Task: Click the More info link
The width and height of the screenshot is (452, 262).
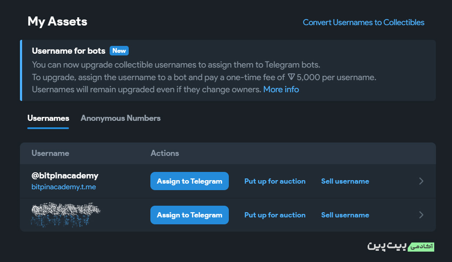Action: coord(281,90)
